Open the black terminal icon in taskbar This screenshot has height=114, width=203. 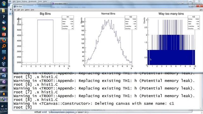4,88
